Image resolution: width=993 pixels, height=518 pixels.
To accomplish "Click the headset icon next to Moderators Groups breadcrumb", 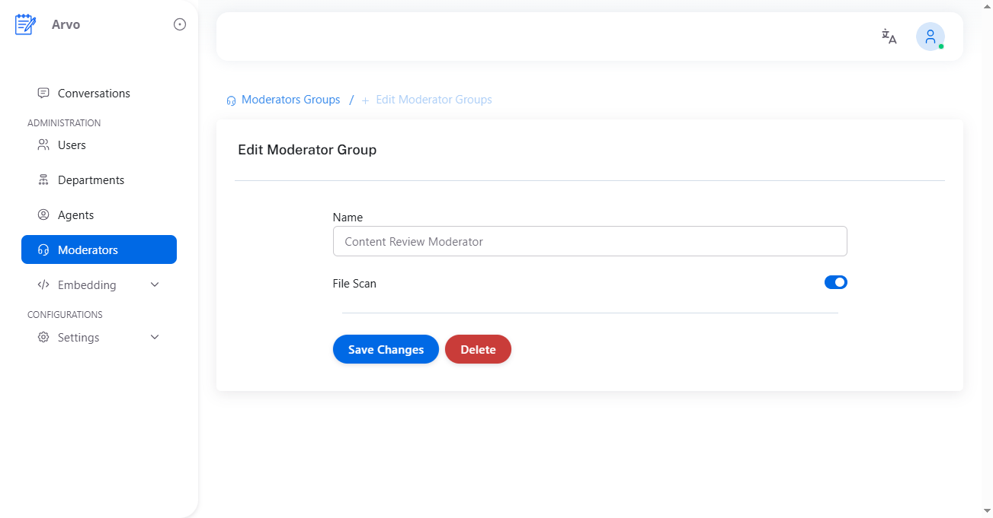I will [x=231, y=100].
